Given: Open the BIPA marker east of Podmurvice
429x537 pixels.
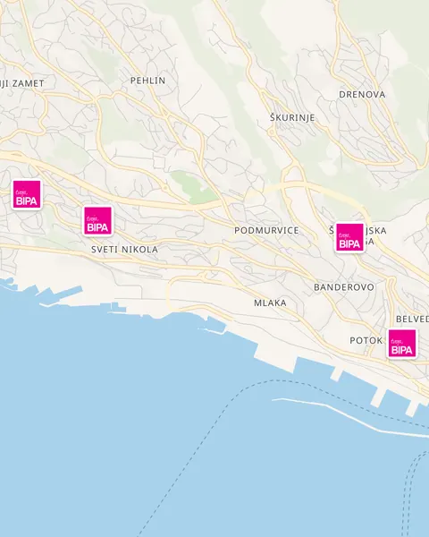Looking at the screenshot, I should point(349,237).
